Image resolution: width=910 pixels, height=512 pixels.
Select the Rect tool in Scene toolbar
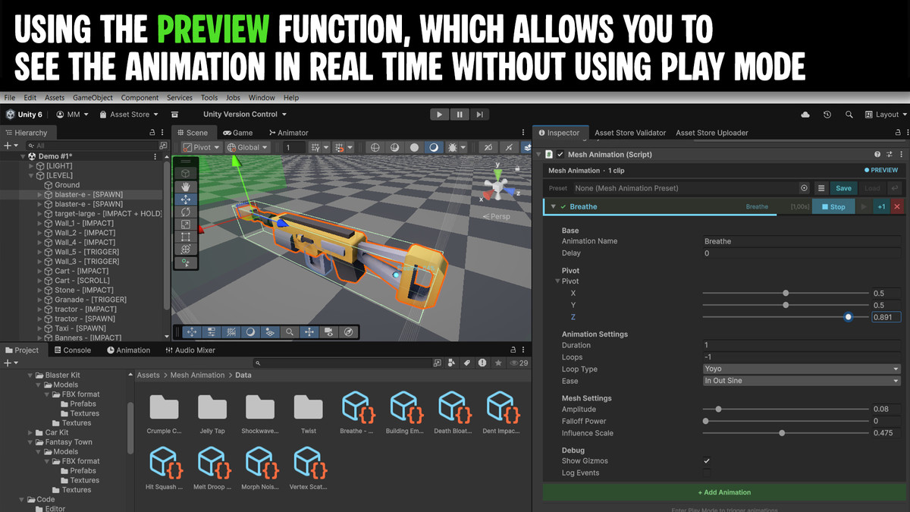coord(186,237)
